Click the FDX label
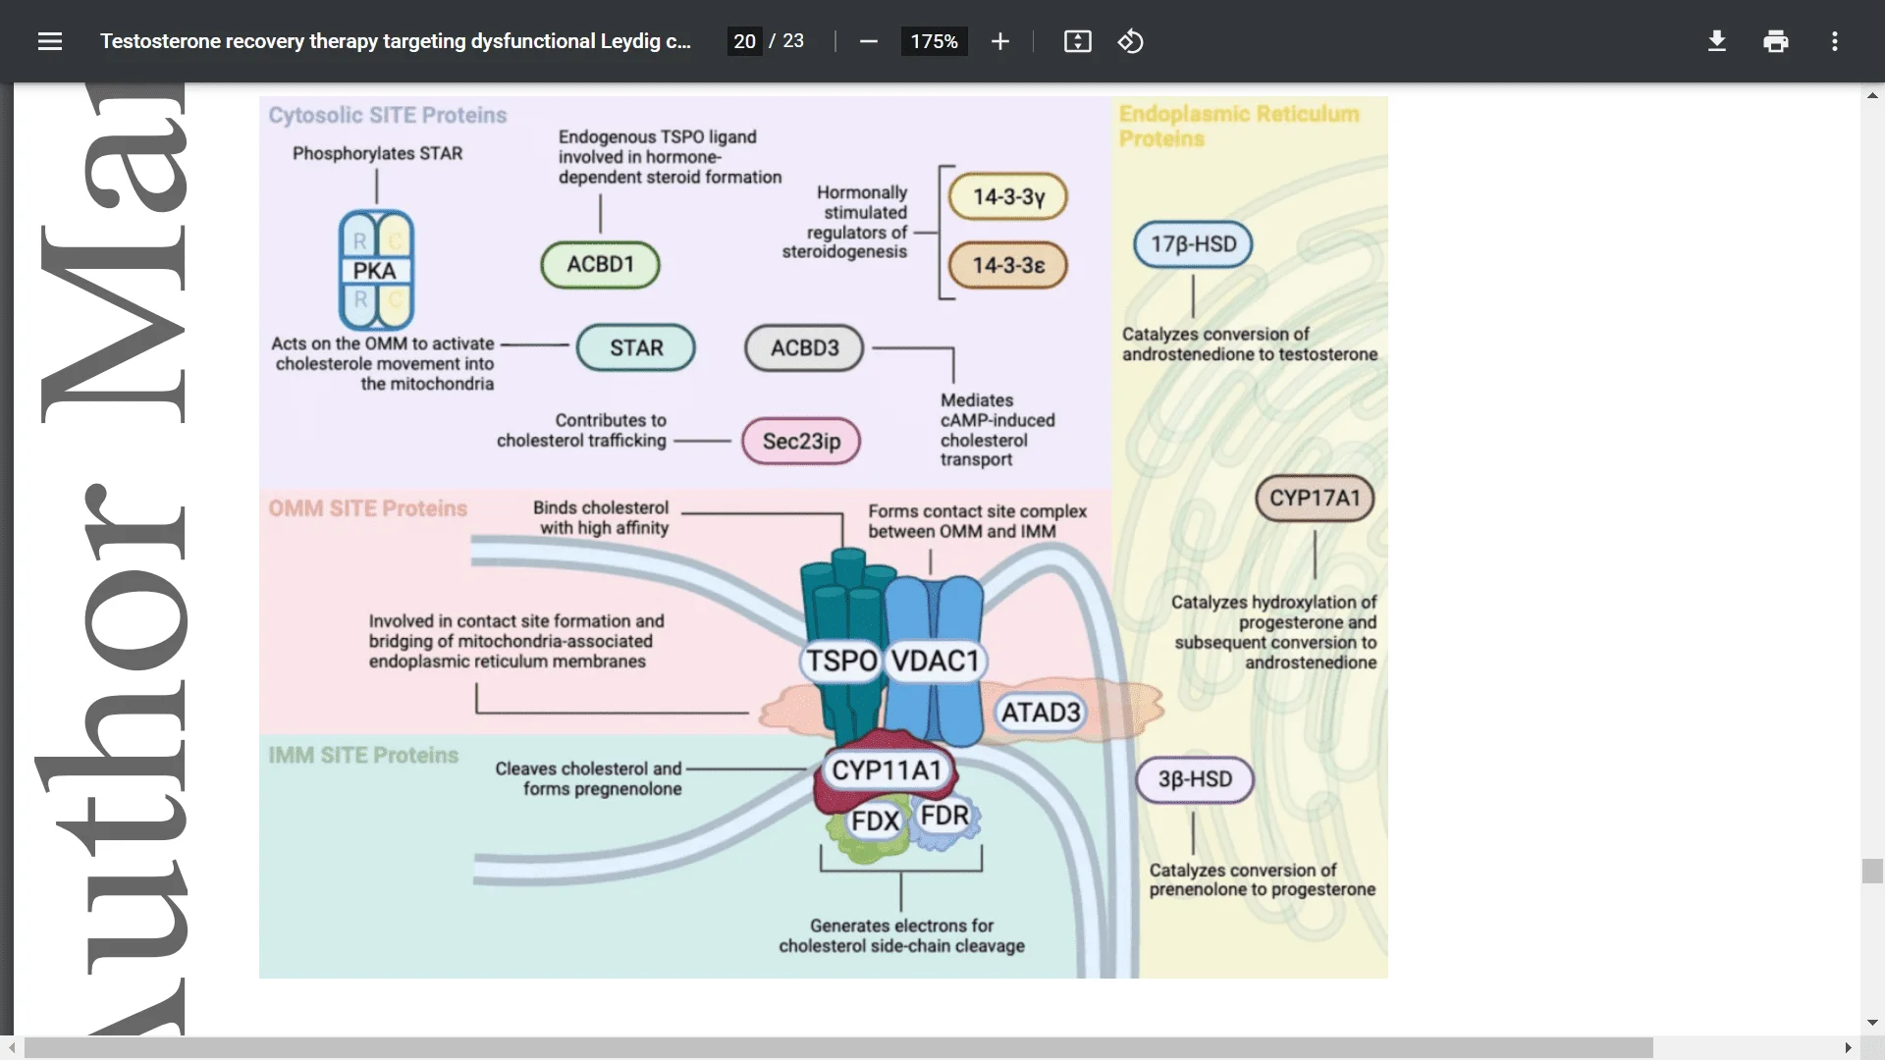This screenshot has width=1885, height=1060. pyautogui.click(x=876, y=821)
